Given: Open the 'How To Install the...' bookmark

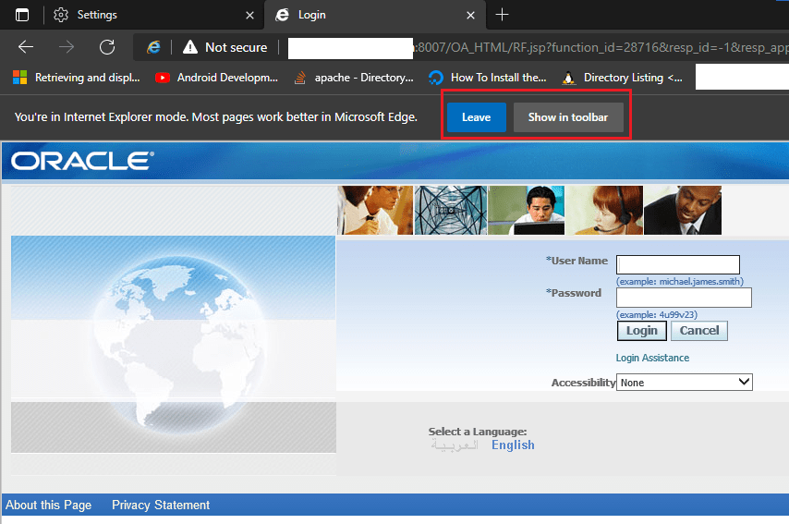Looking at the screenshot, I should click(487, 78).
